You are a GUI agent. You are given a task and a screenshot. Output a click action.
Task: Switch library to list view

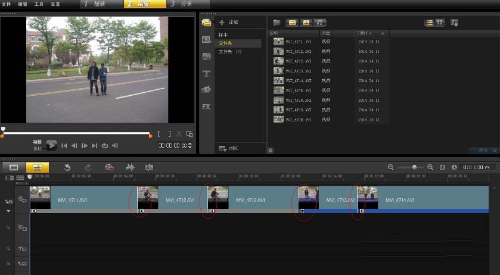tap(430, 23)
